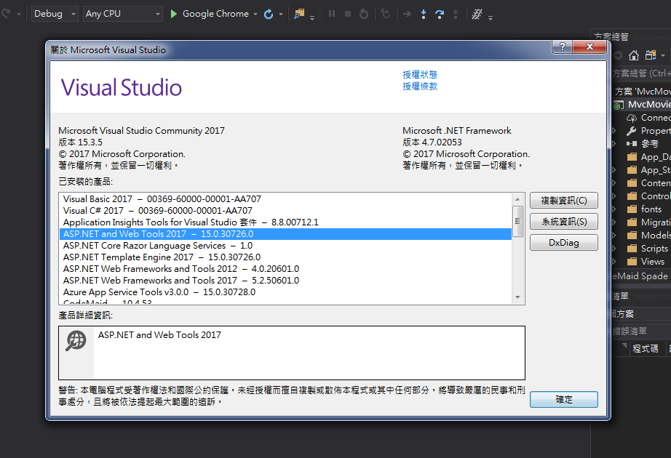
Task: Open the Google Chrome browser target dropdown
Action: (x=255, y=14)
